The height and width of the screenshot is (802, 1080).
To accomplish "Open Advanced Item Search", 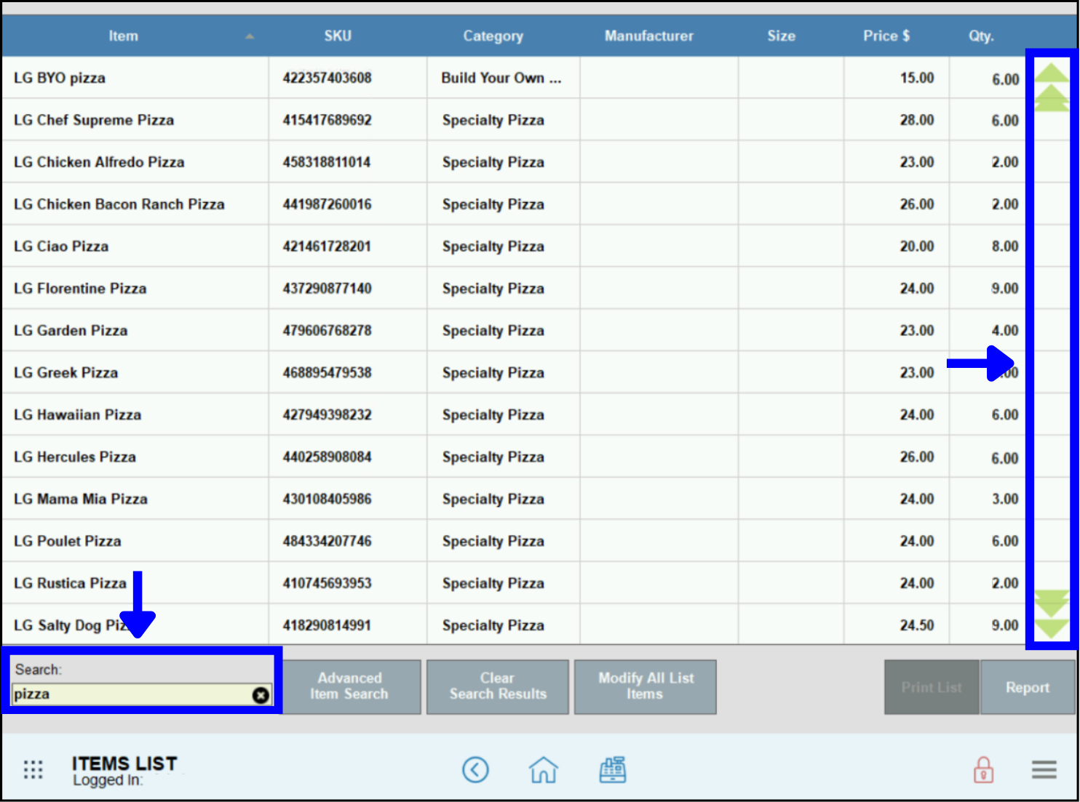I will (350, 686).
